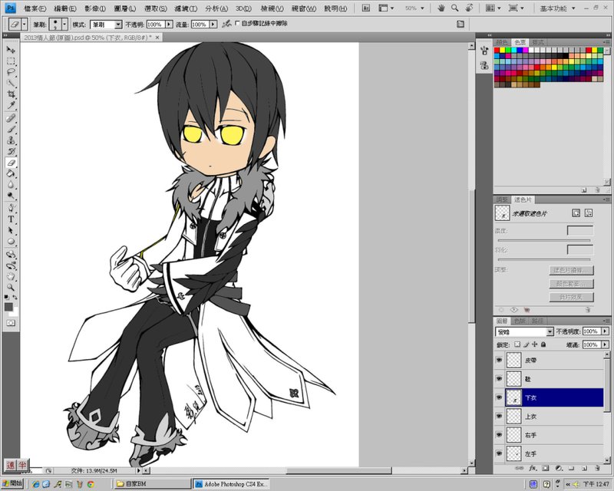Select the Healing Brush tool
Viewport: 614px width, 491px height.
click(x=11, y=118)
